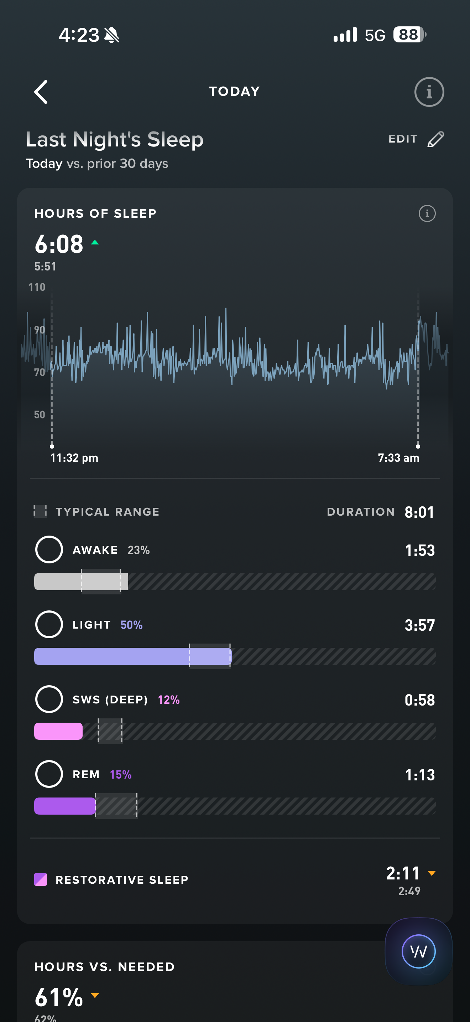
Task: Select the Light sleep stage circle
Action: tap(49, 624)
